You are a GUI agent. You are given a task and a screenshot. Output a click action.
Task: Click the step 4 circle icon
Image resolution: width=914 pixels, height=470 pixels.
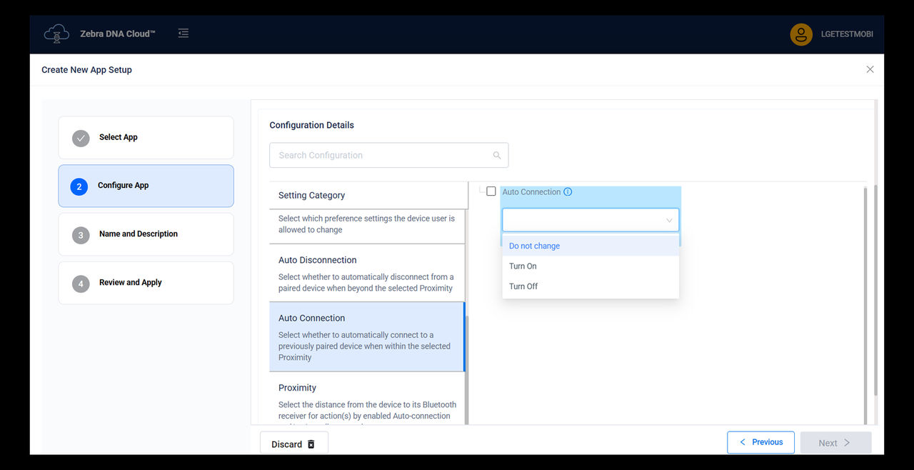(81, 282)
